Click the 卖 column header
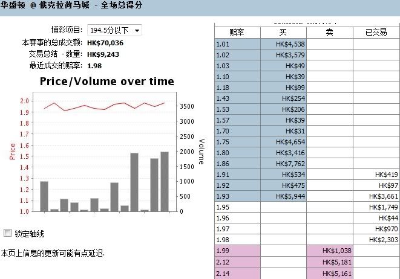The height and width of the screenshot is (279, 400). [x=329, y=32]
